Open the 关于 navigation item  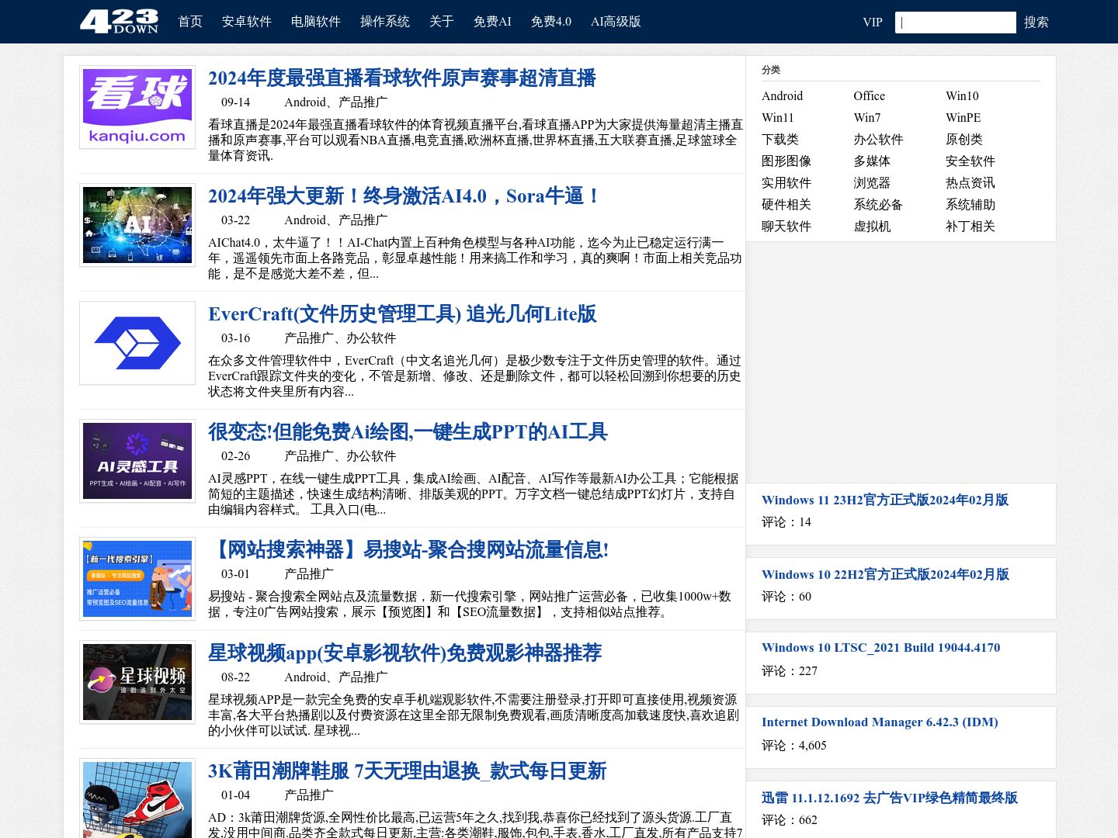coord(442,22)
